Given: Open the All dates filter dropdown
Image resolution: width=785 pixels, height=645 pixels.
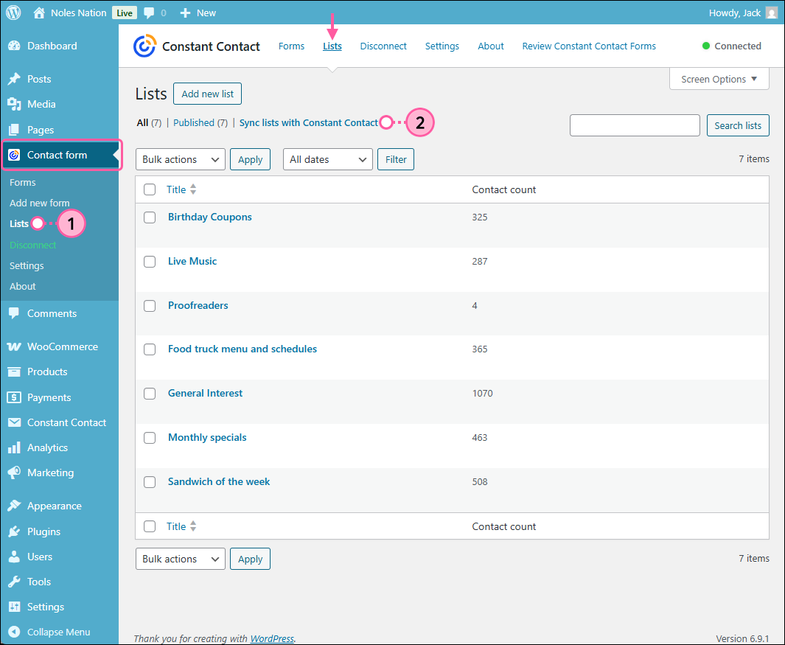Looking at the screenshot, I should tap(327, 158).
